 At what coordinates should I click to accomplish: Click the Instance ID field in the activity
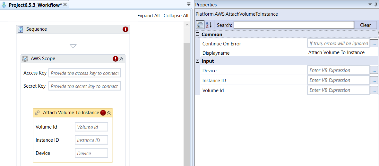pyautogui.click(x=91, y=140)
